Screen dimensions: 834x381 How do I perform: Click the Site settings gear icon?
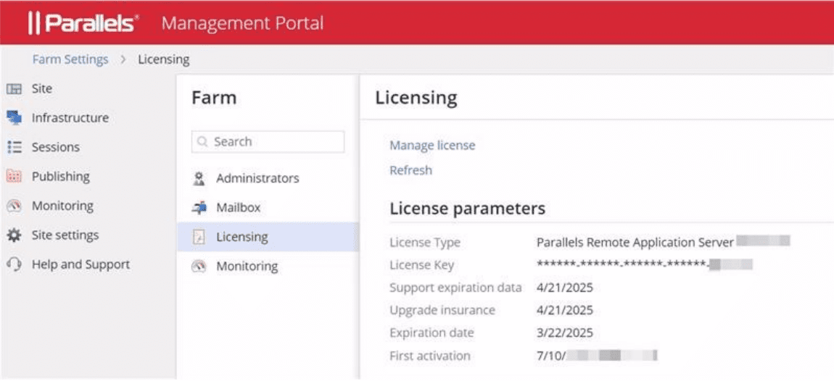click(x=15, y=235)
